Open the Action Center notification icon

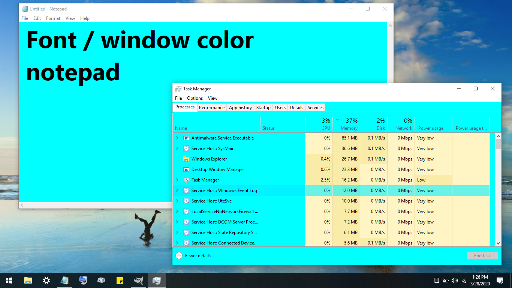tap(500, 280)
